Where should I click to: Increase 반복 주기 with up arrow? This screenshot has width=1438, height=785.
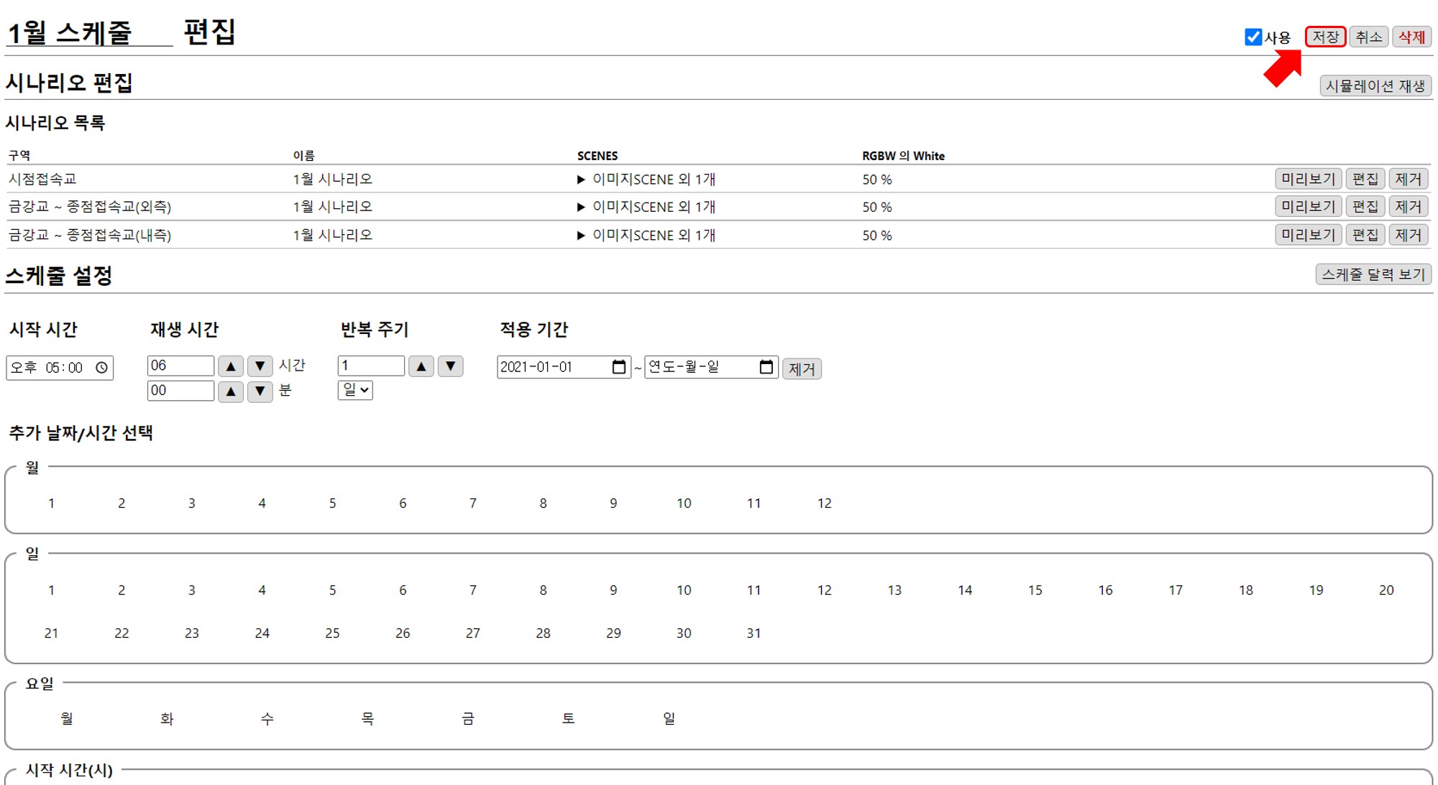pos(421,366)
